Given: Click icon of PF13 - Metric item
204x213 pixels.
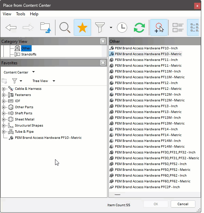Looking at the screenshot, I should click(112, 112).
